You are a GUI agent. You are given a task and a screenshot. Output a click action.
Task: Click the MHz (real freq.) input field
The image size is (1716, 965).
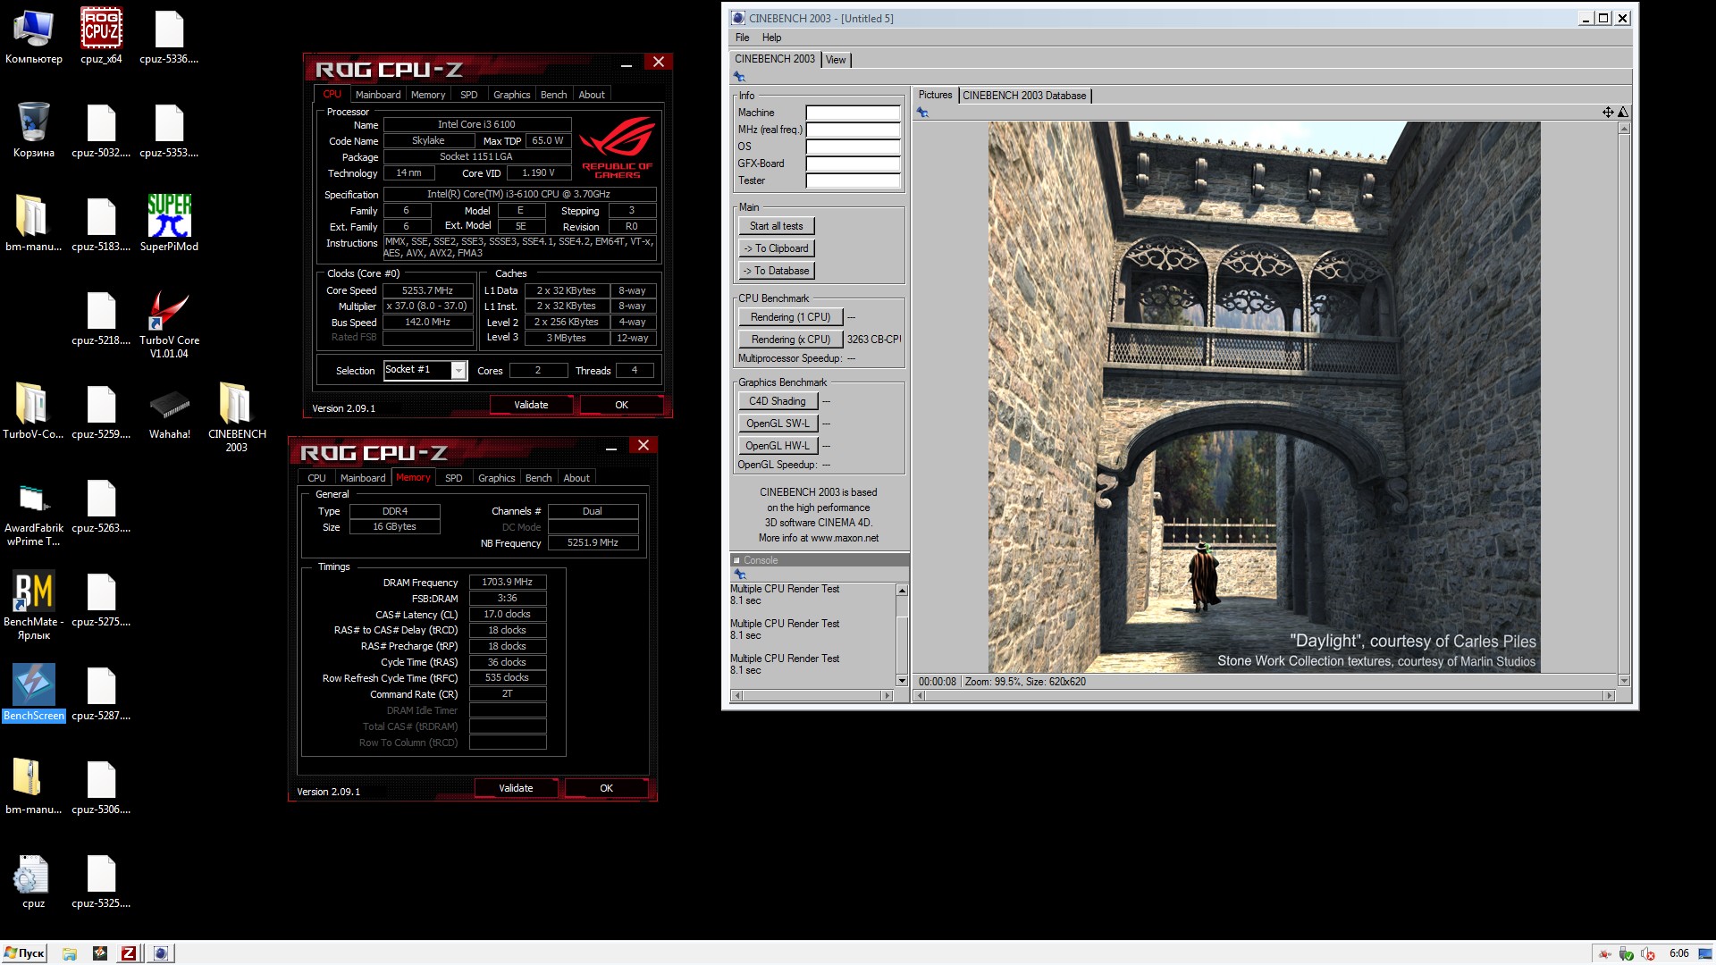[853, 130]
